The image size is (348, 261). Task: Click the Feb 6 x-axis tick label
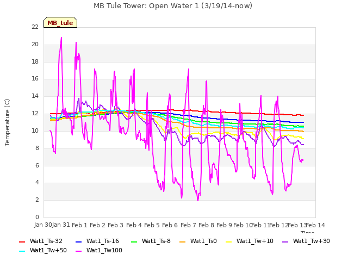pos(170,225)
